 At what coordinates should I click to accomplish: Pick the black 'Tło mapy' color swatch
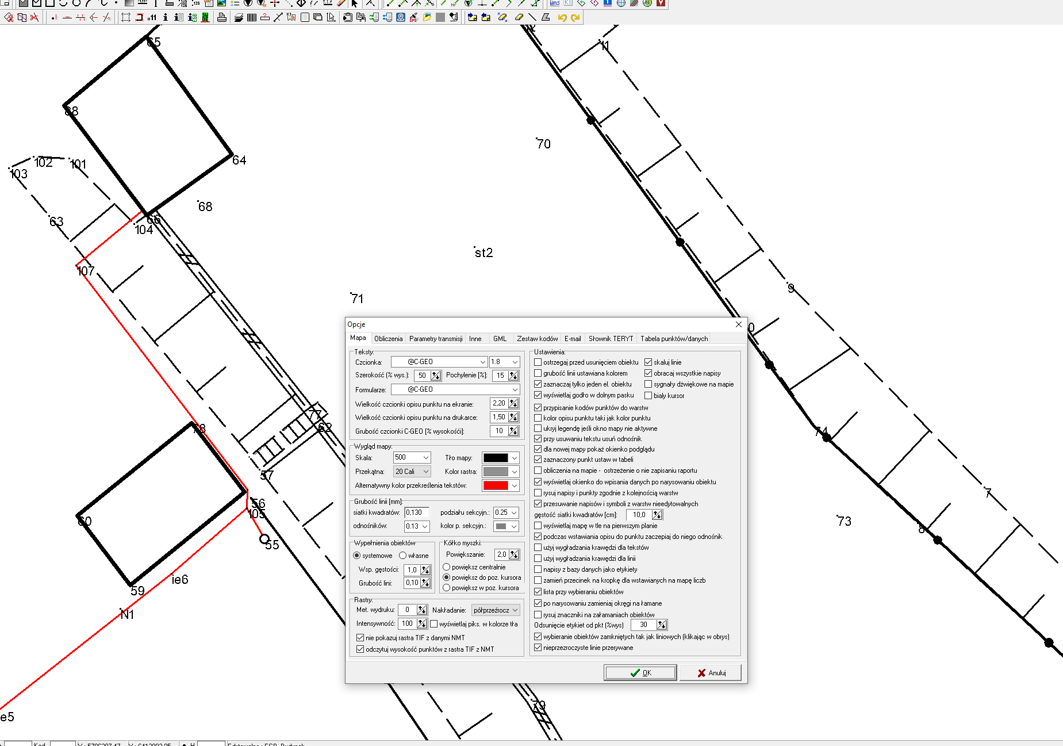(496, 458)
